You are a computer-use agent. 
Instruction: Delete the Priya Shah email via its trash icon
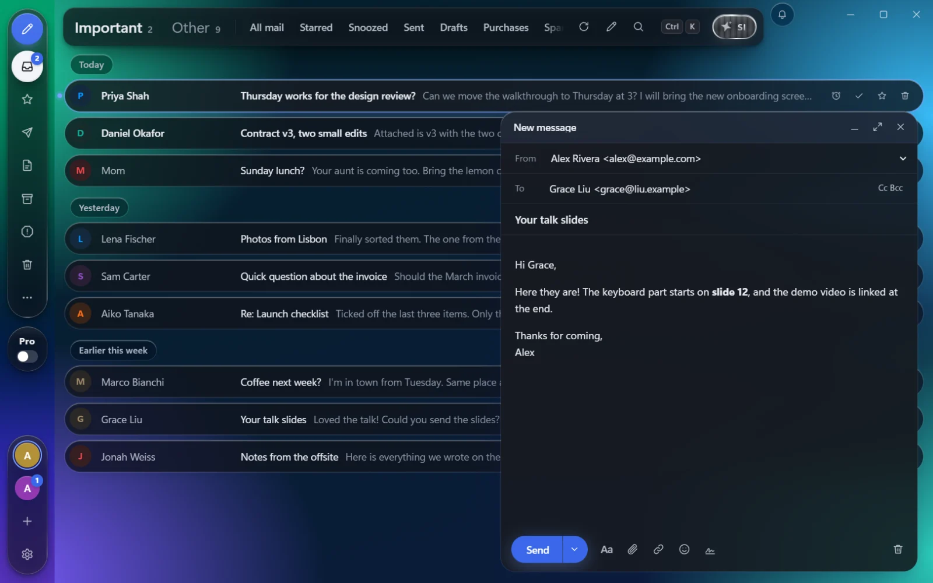click(x=905, y=96)
